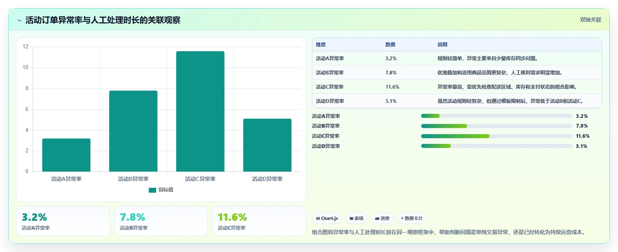Click the 7.8% value in the table
The image size is (618, 252).
point(391,73)
